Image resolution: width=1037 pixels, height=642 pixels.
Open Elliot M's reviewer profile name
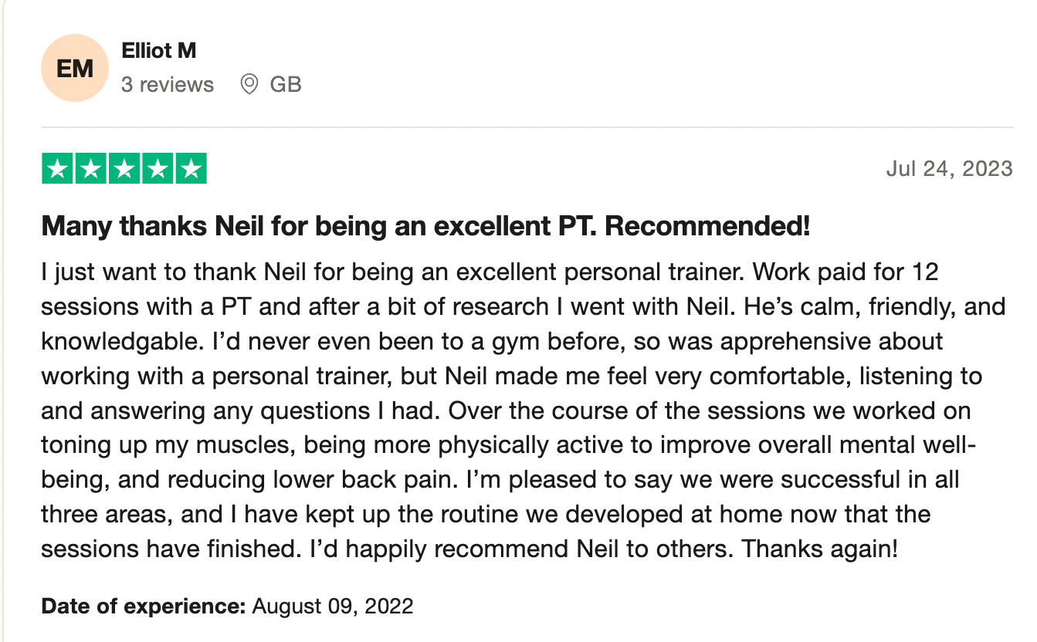pos(159,51)
